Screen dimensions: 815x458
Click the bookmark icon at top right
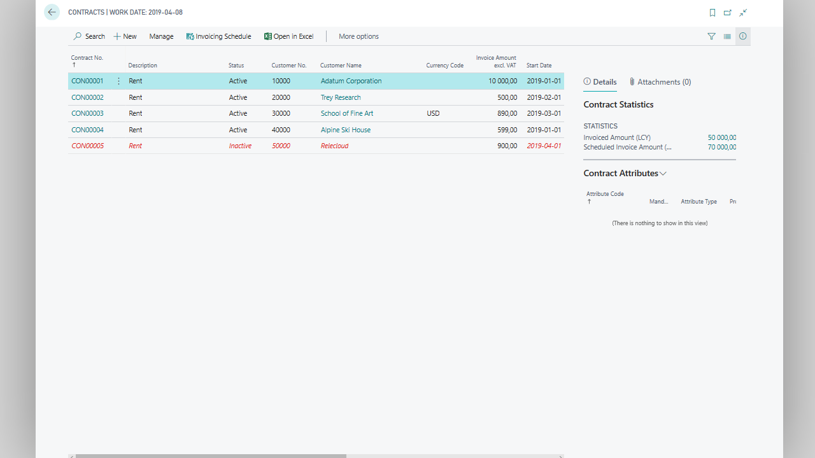pyautogui.click(x=712, y=12)
